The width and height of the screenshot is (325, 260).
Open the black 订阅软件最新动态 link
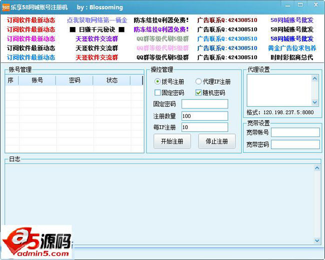click(x=31, y=48)
